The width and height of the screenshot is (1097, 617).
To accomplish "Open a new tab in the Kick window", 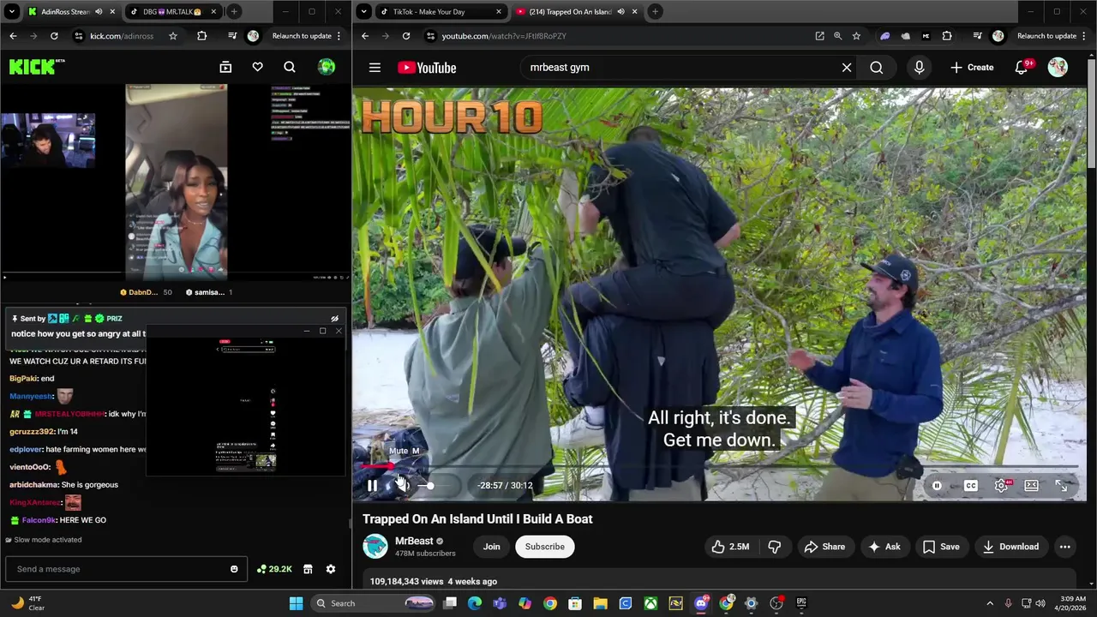I will (234, 12).
